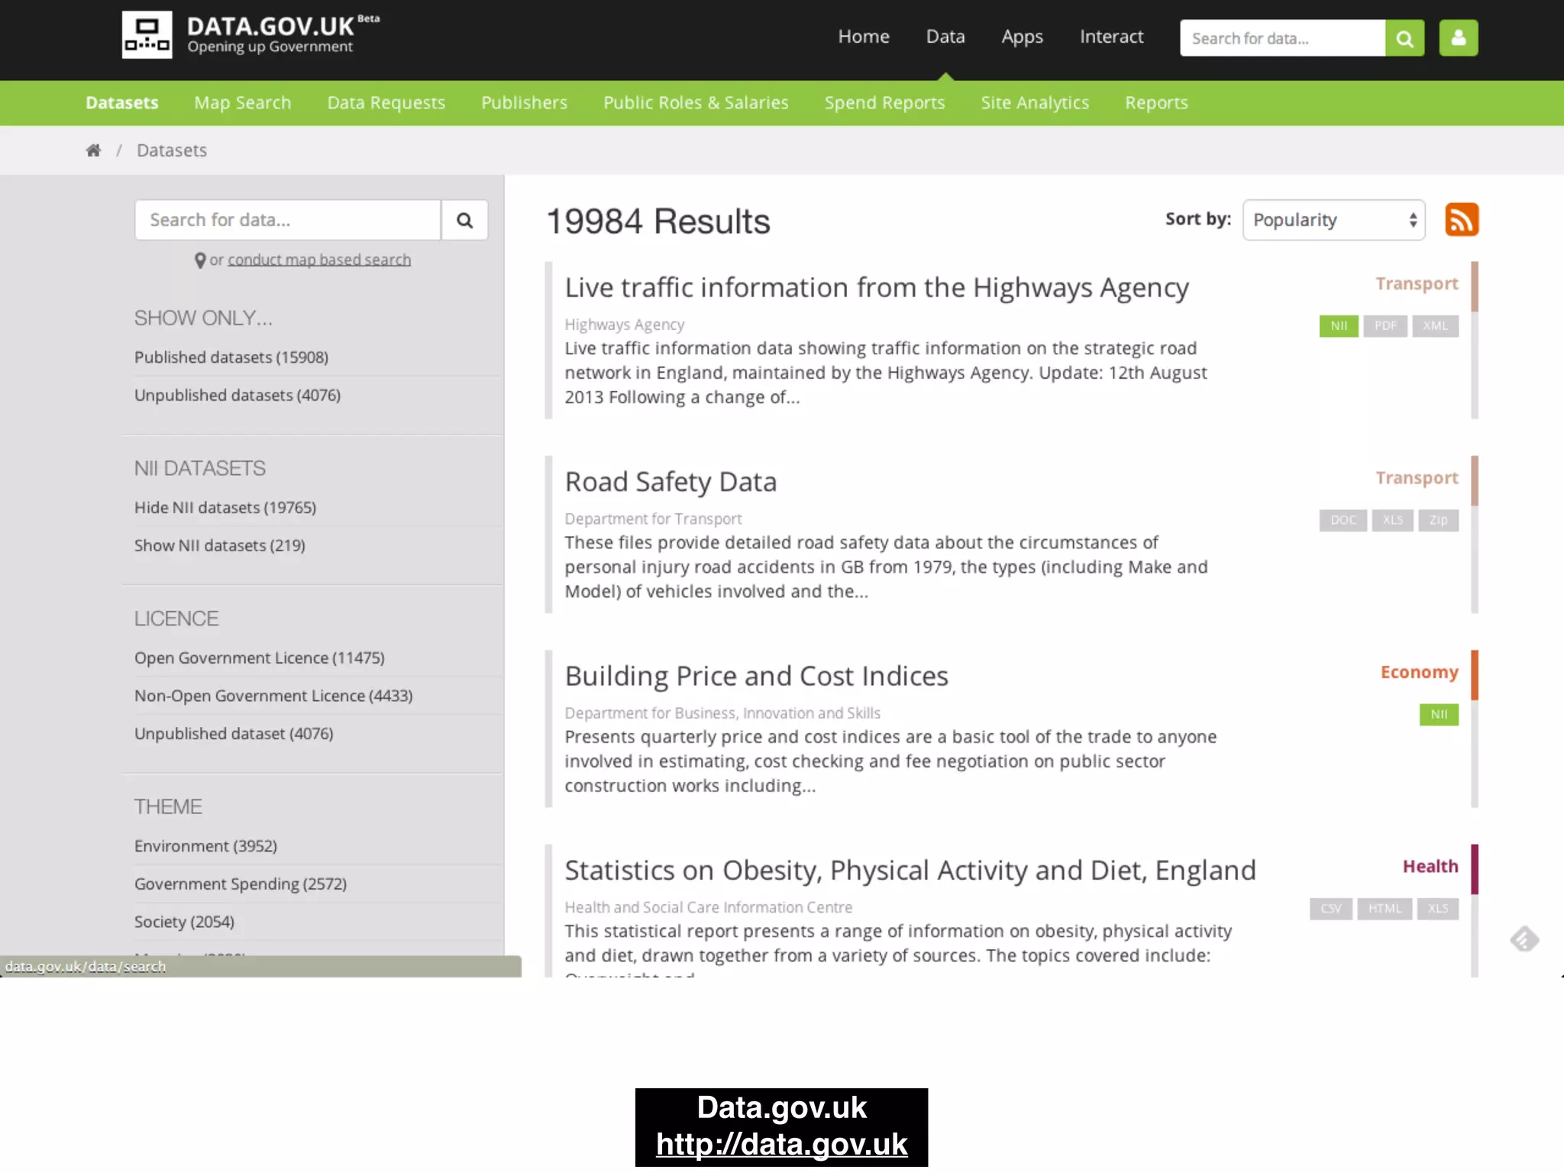Select Show NII datasets (219)
This screenshot has width=1564, height=1173.
click(x=220, y=545)
